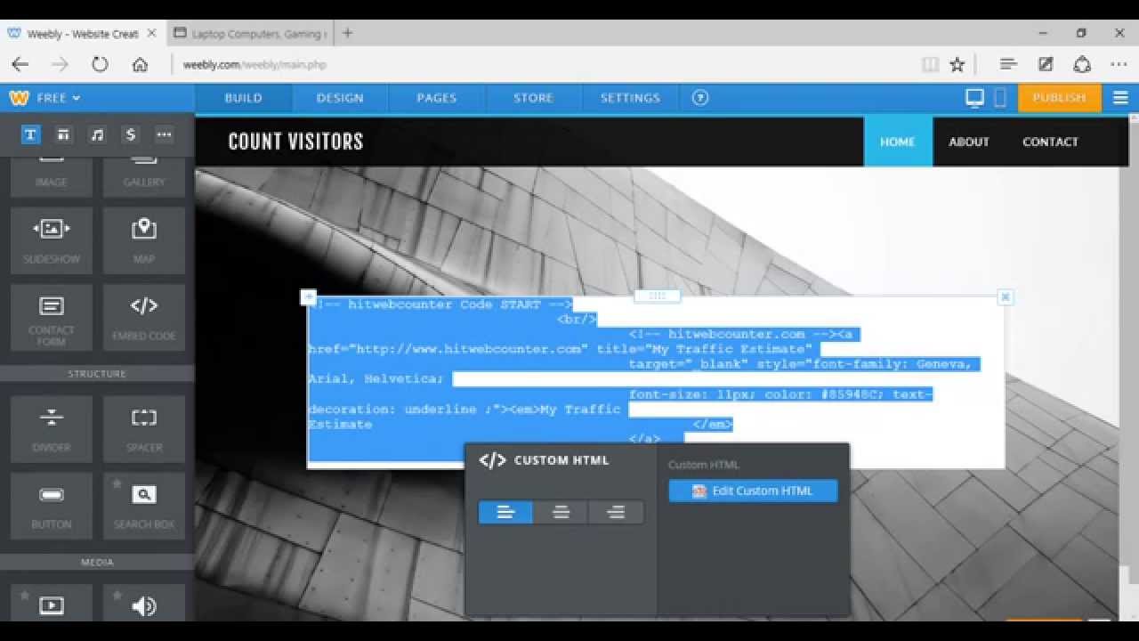Open the Pages tab

click(x=436, y=98)
